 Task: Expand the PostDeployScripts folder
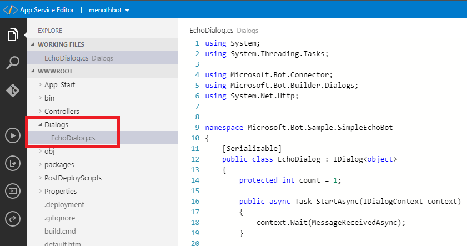coord(40,178)
